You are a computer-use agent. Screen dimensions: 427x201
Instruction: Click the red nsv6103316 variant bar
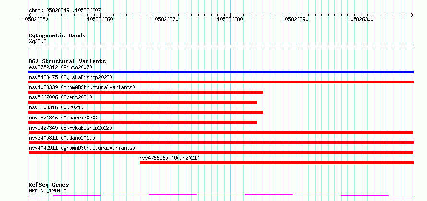pyautogui.click(x=146, y=112)
